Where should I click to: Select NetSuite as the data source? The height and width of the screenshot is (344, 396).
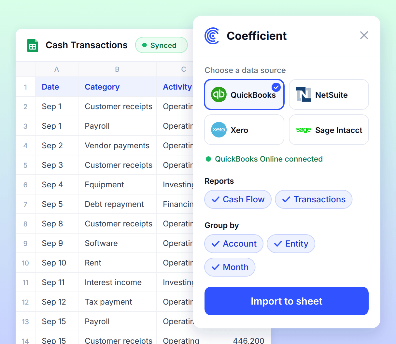click(x=329, y=94)
